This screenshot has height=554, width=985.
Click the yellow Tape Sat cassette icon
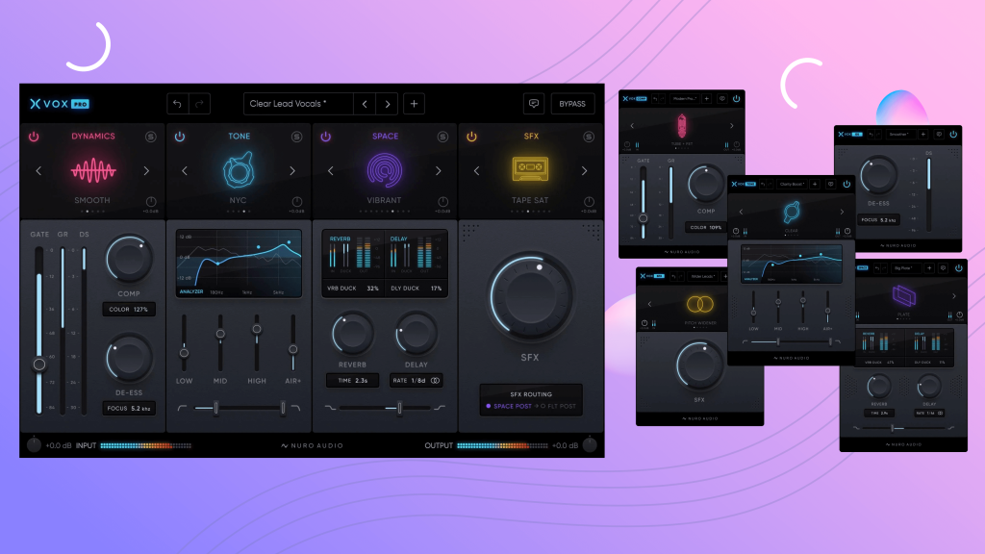click(x=531, y=171)
